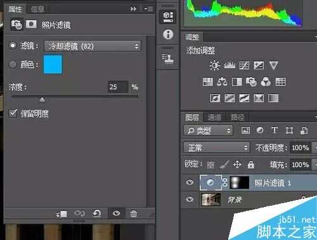
Task: Select the 背景 layer thumbnail
Action: point(211,199)
